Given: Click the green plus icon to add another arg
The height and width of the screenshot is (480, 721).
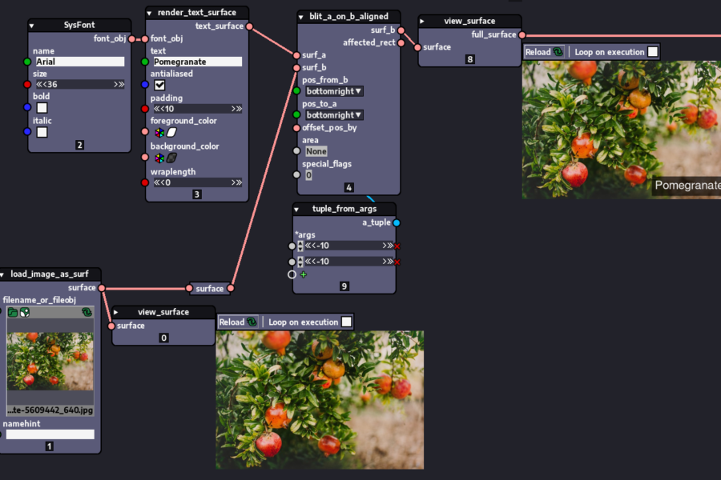Looking at the screenshot, I should pos(303,274).
